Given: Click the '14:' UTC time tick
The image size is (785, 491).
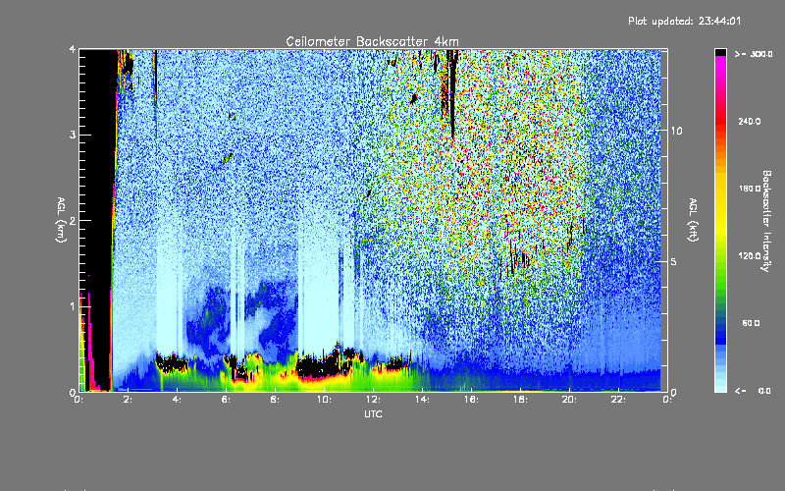Looking at the screenshot, I should 422,400.
